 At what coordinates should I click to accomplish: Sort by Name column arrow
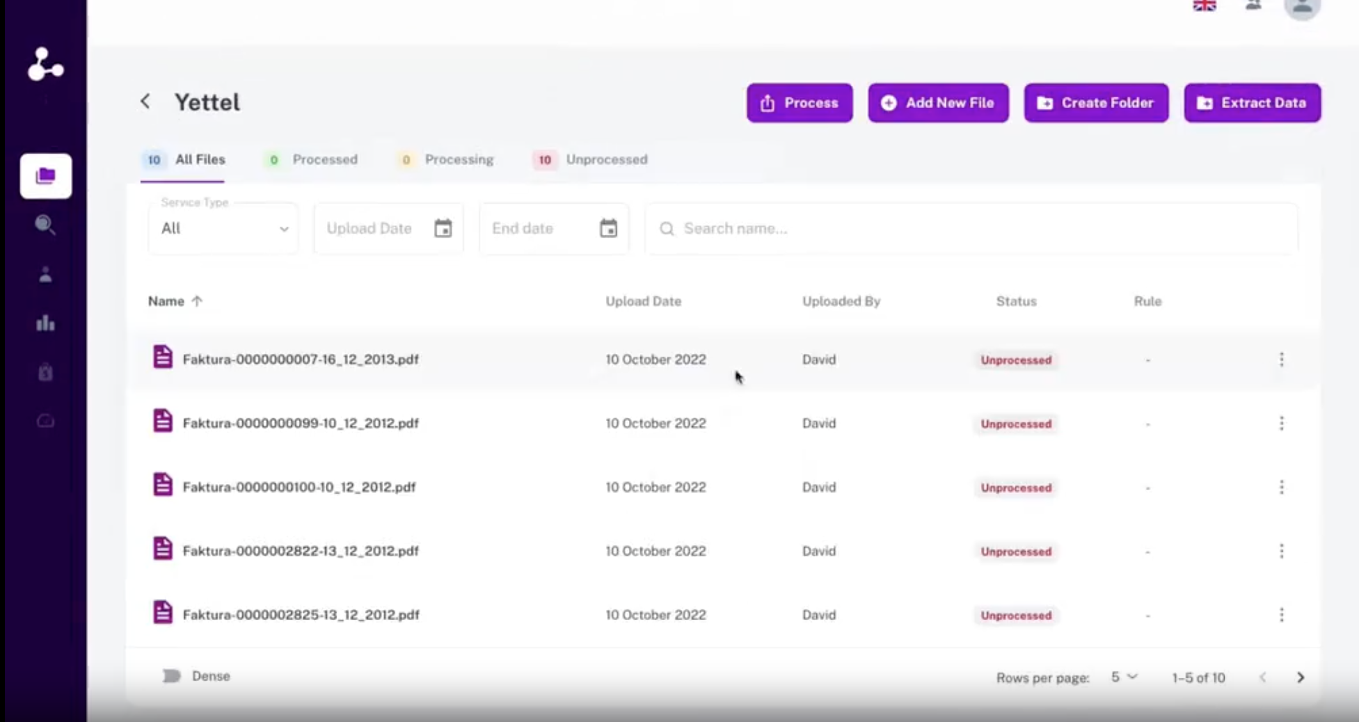[197, 301]
